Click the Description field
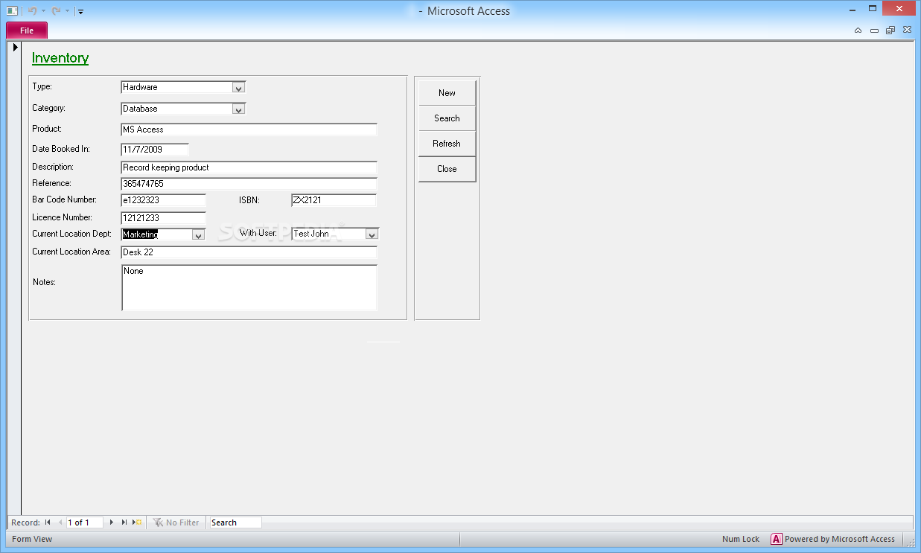Screen dimensions: 921x553 click(x=249, y=168)
